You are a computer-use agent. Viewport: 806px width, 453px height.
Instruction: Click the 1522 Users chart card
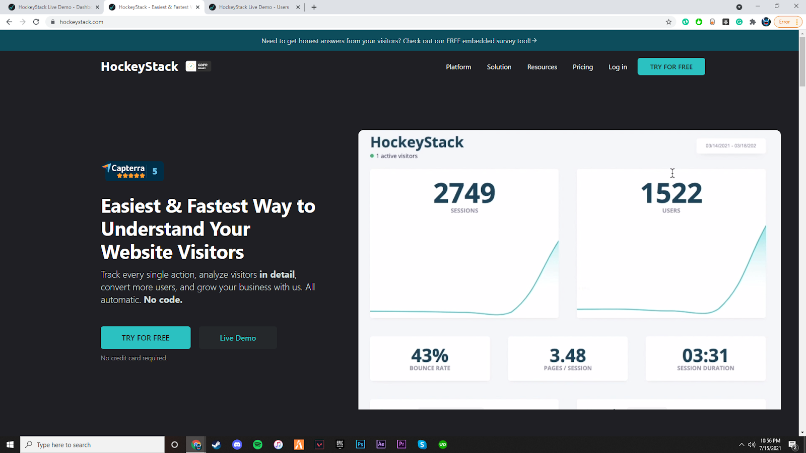671,244
